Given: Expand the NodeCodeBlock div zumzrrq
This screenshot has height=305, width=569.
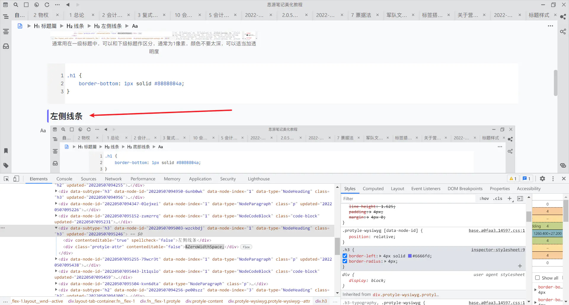Looking at the screenshot, I should click(56, 216).
